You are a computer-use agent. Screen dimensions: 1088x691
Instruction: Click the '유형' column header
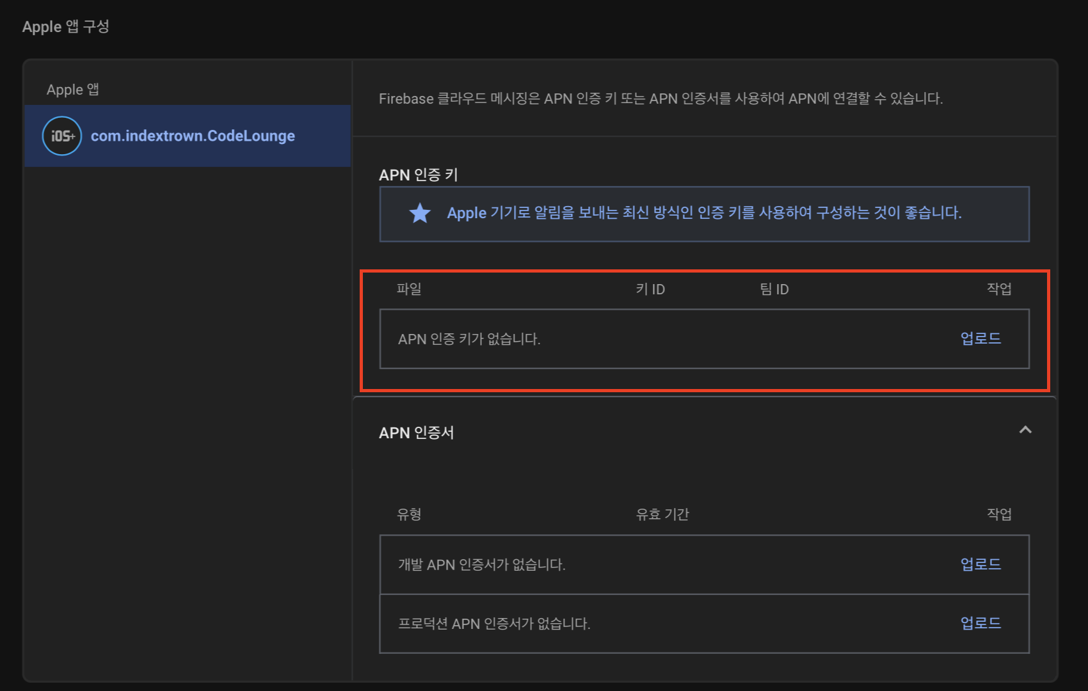pyautogui.click(x=409, y=514)
